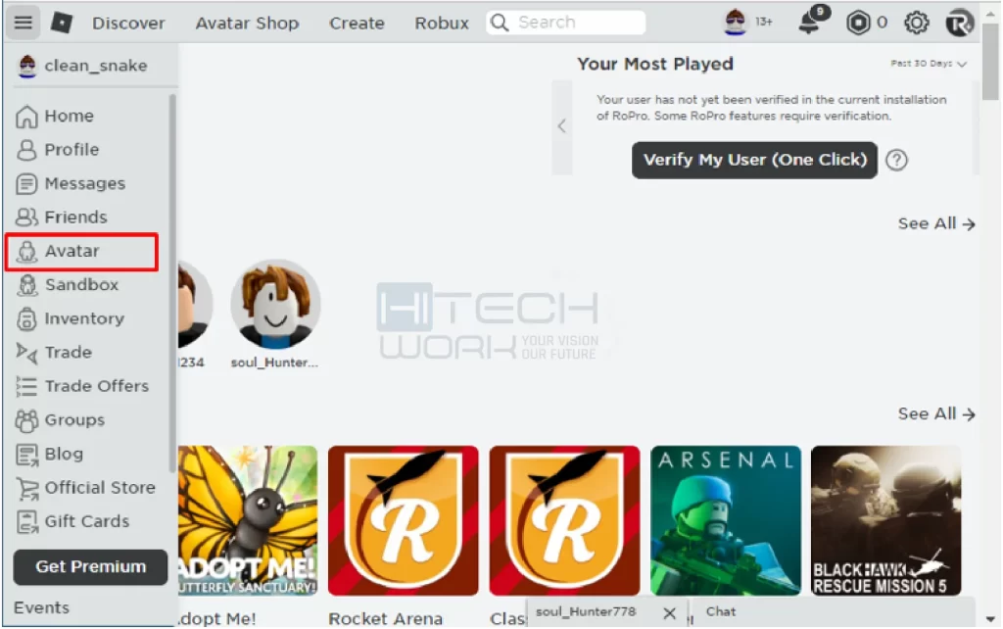Open the Avatar Shop tab
Screen dimensions: 1003x629
click(247, 24)
